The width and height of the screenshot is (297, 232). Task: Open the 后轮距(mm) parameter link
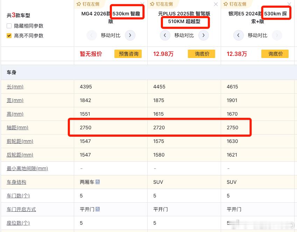click(20, 155)
